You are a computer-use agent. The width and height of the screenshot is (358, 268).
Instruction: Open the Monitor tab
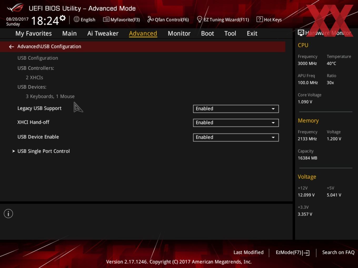pyautogui.click(x=179, y=33)
